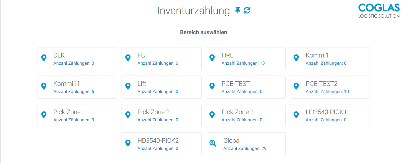
Task: Click the location pin icon for HRL
Action: coord(212,58)
